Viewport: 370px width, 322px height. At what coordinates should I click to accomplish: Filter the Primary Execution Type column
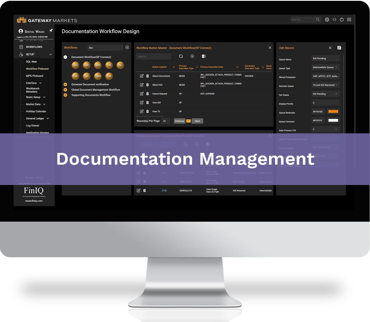[197, 67]
